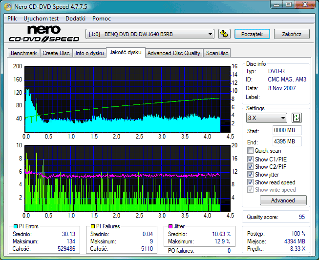Screen dimensions: 319x260
Task: Open the Plik menu
Action: (12, 19)
